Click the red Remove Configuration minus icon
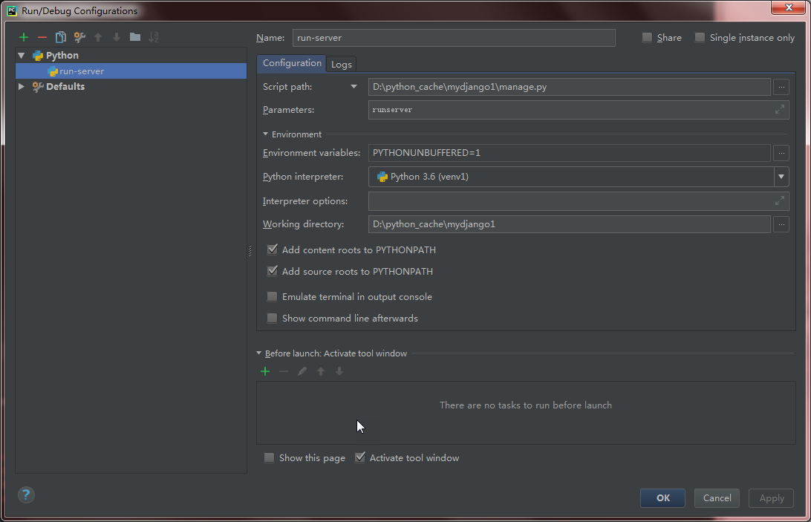The height and width of the screenshot is (522, 811). [42, 37]
